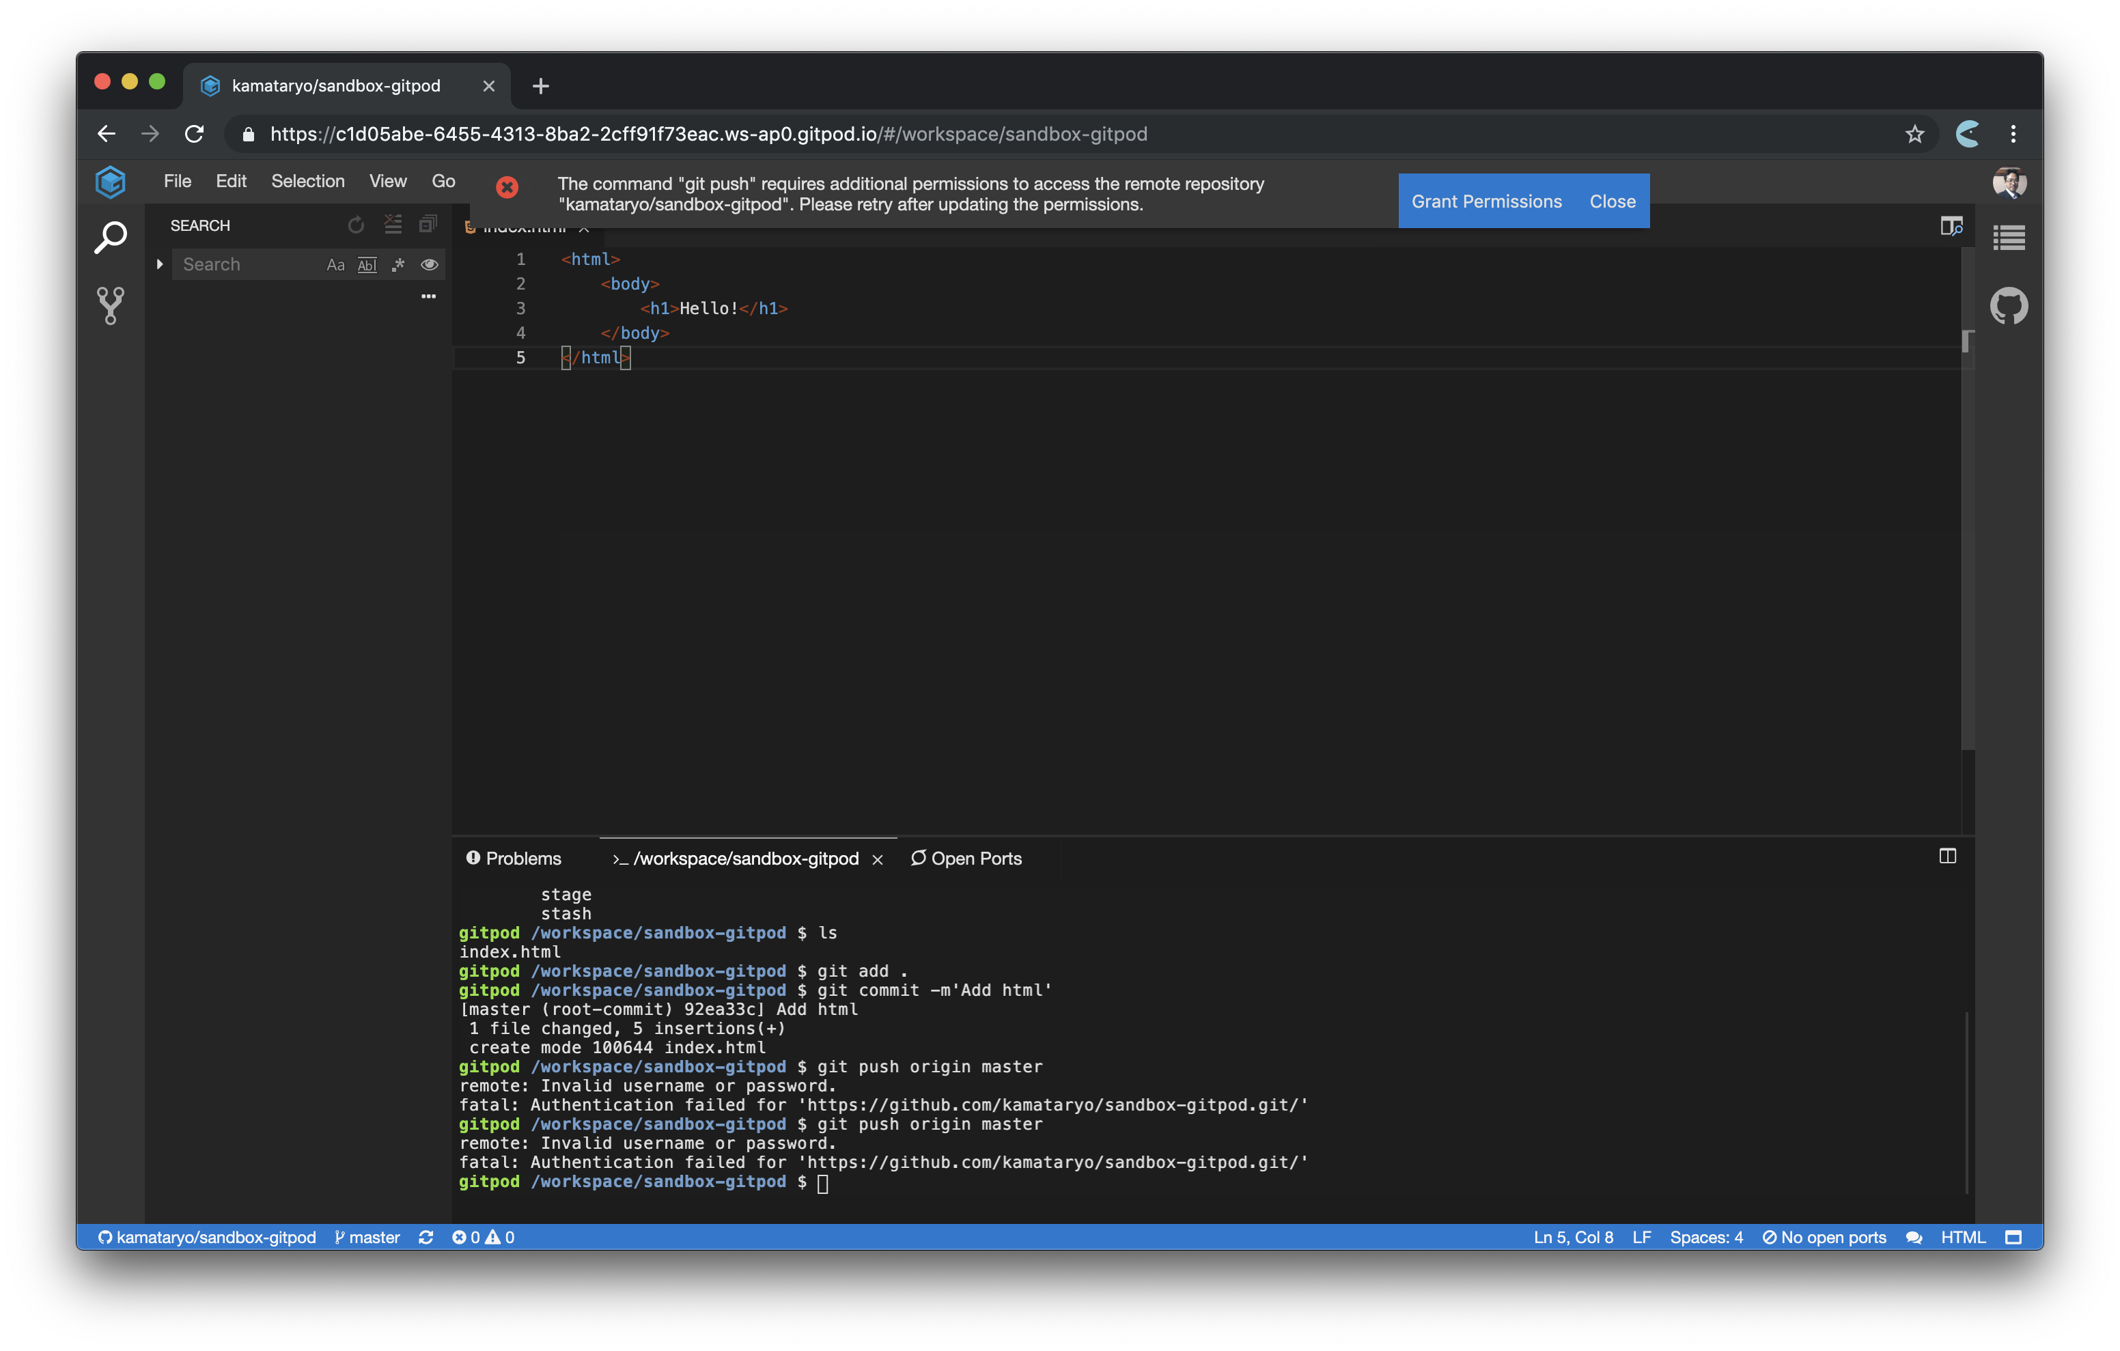Expand the replace field arrow

(x=159, y=264)
